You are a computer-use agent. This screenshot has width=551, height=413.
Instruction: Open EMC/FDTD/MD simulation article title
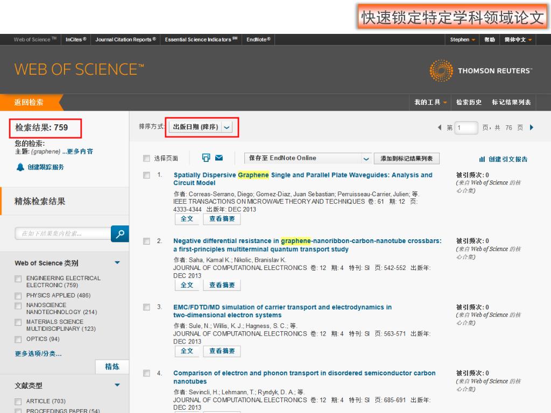pos(282,311)
